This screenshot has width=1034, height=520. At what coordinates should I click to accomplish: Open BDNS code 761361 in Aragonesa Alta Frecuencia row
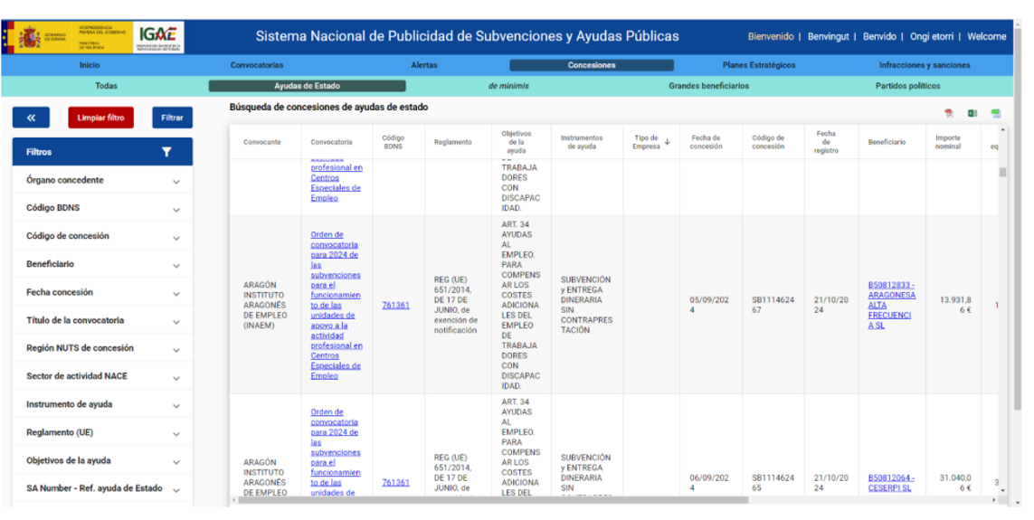[395, 305]
